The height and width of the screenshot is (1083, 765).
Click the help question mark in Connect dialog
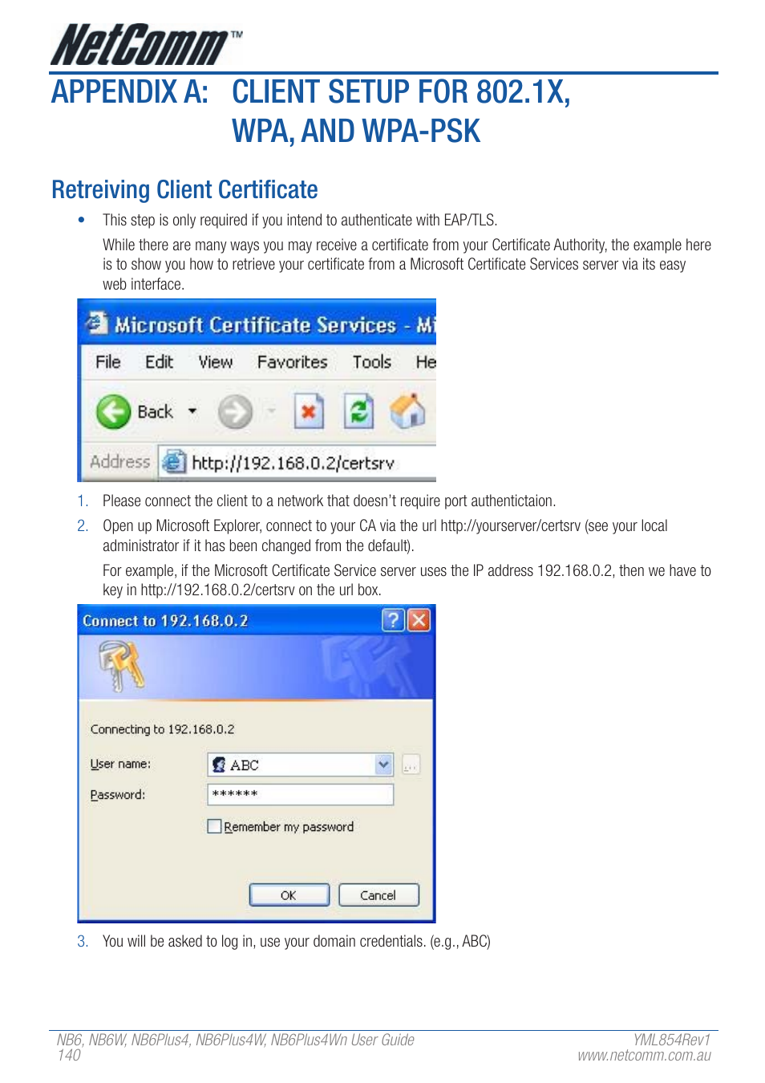(393, 620)
